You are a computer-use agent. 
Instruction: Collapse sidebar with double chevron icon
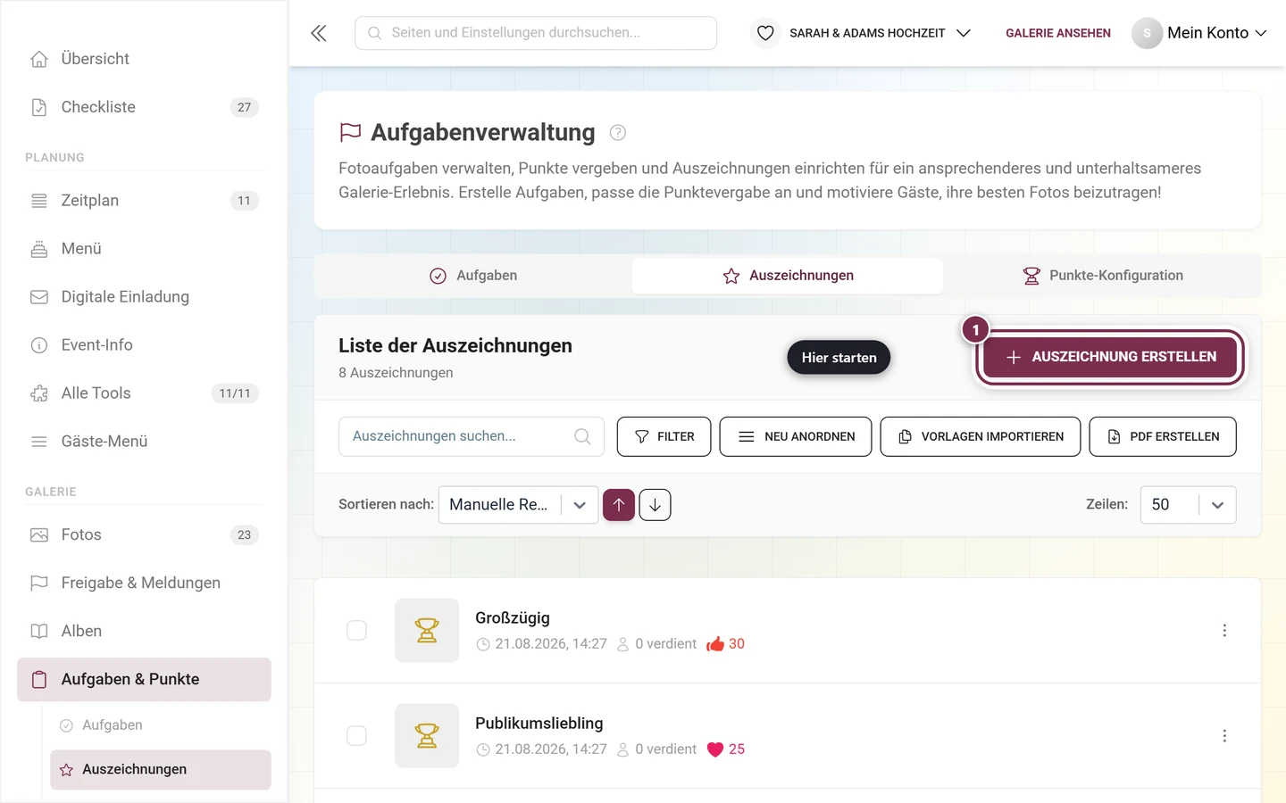[319, 33]
